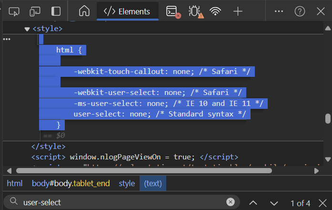Click the html breadcrumb
The width and height of the screenshot is (332, 210).
[15, 183]
